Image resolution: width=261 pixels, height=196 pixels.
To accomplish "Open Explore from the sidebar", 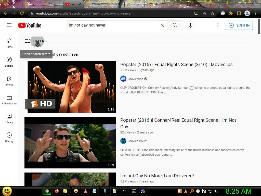I will (9, 62).
